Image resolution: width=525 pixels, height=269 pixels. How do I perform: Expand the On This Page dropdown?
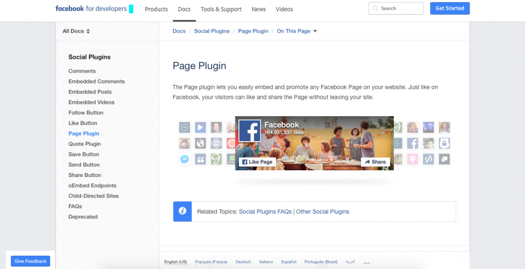(297, 31)
